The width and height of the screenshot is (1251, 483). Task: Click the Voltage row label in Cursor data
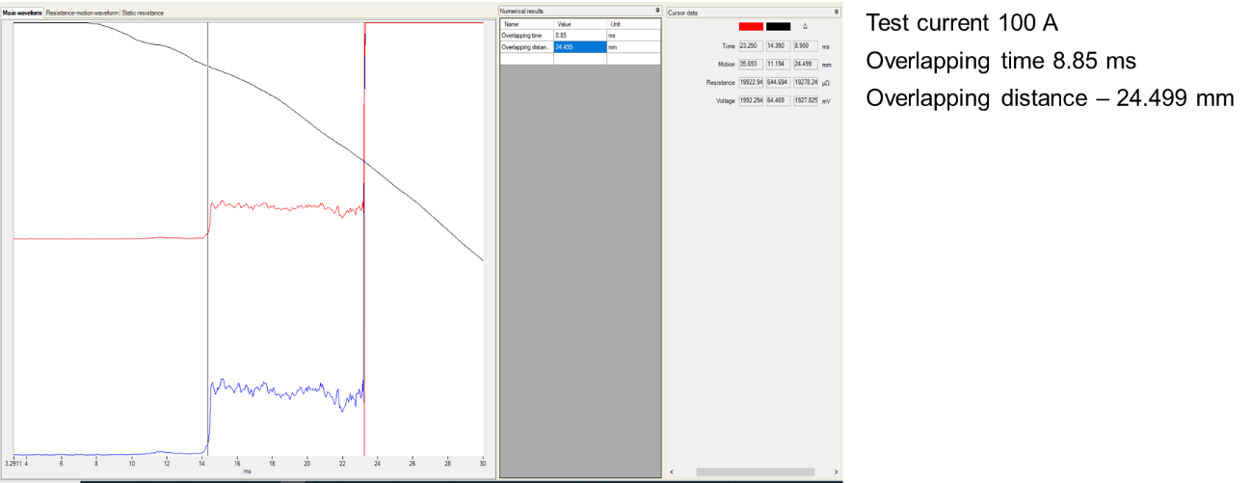pos(725,100)
